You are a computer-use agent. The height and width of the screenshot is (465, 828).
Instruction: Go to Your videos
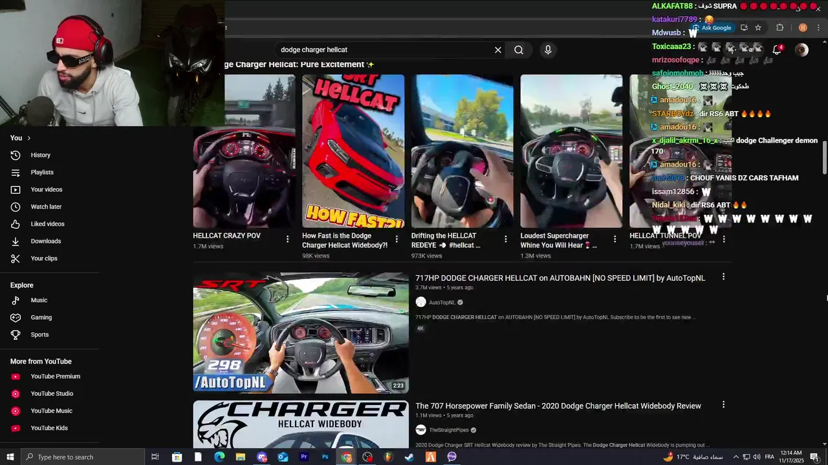point(46,189)
